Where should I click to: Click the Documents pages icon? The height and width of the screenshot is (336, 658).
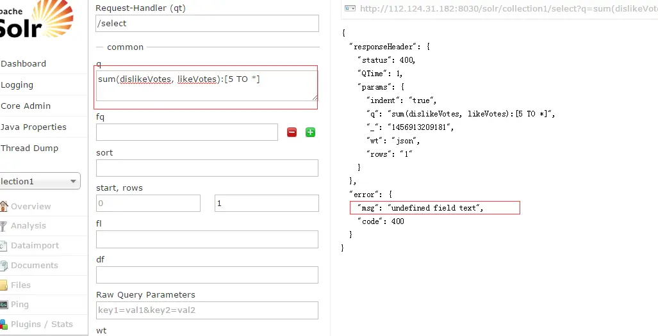4,266
